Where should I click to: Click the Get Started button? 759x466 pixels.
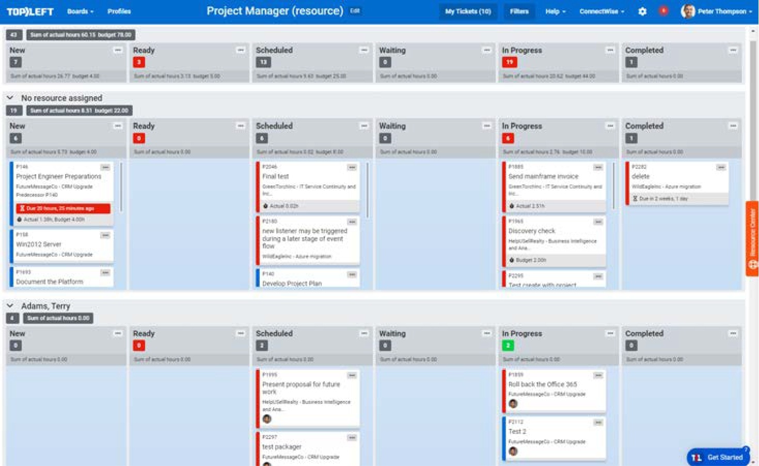pyautogui.click(x=718, y=457)
